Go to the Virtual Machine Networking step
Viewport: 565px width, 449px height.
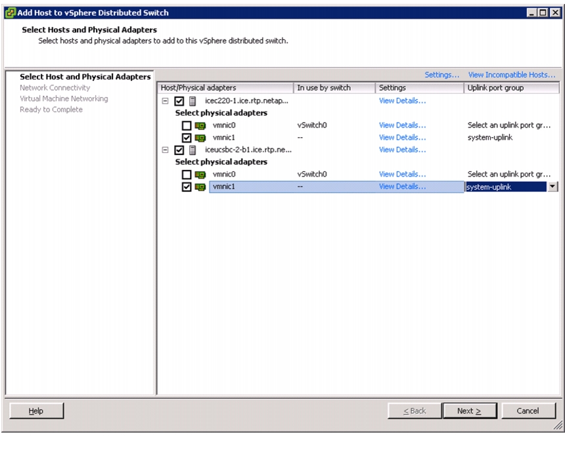(x=64, y=98)
